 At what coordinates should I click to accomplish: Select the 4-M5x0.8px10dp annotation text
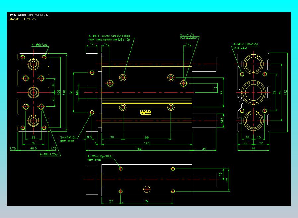100,156
